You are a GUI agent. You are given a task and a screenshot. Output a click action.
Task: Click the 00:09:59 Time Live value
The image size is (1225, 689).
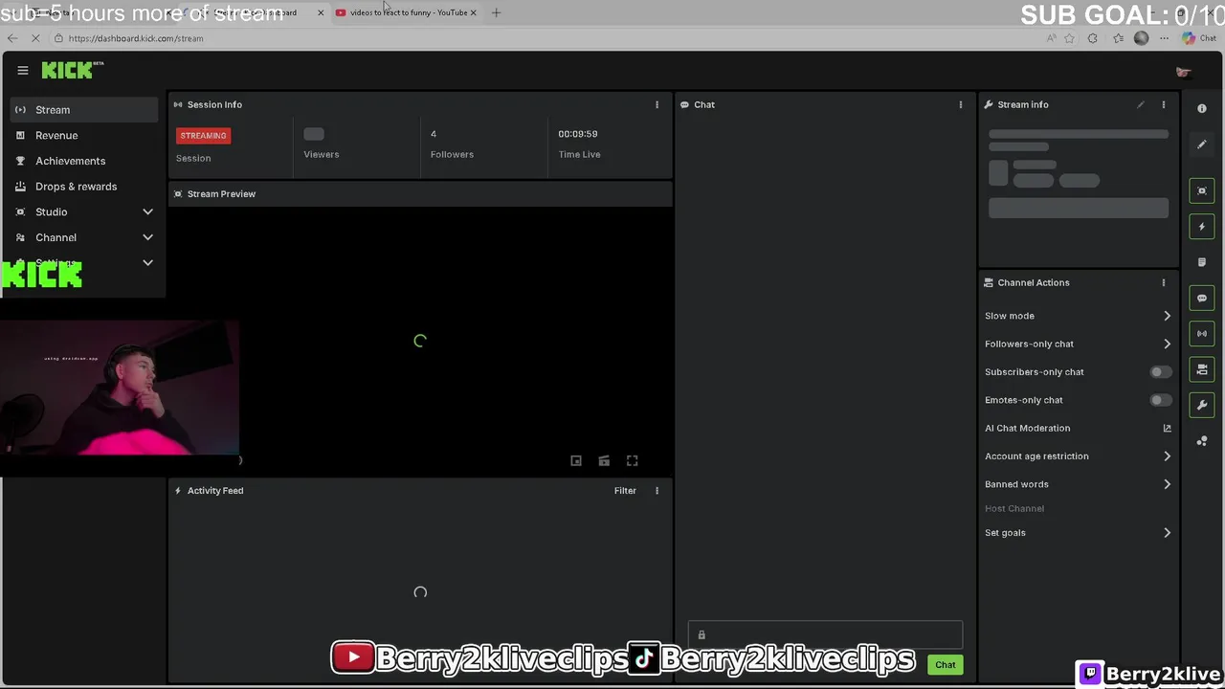tap(578, 134)
